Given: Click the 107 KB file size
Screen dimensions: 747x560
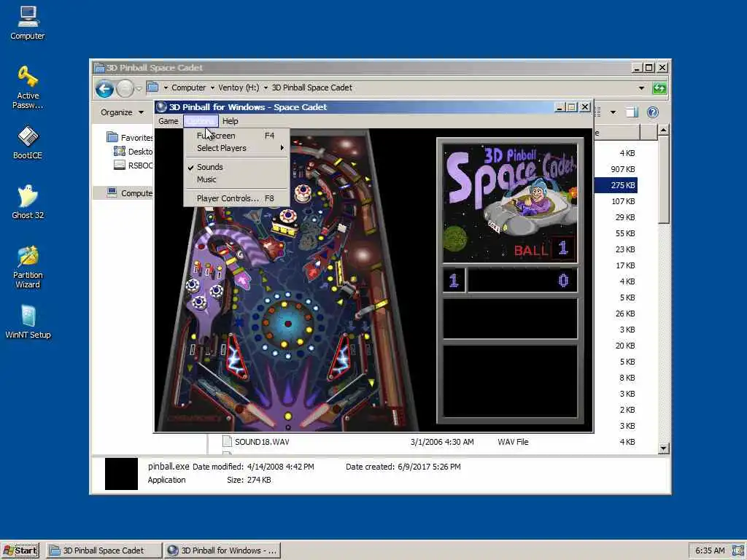Looking at the screenshot, I should 623,201.
